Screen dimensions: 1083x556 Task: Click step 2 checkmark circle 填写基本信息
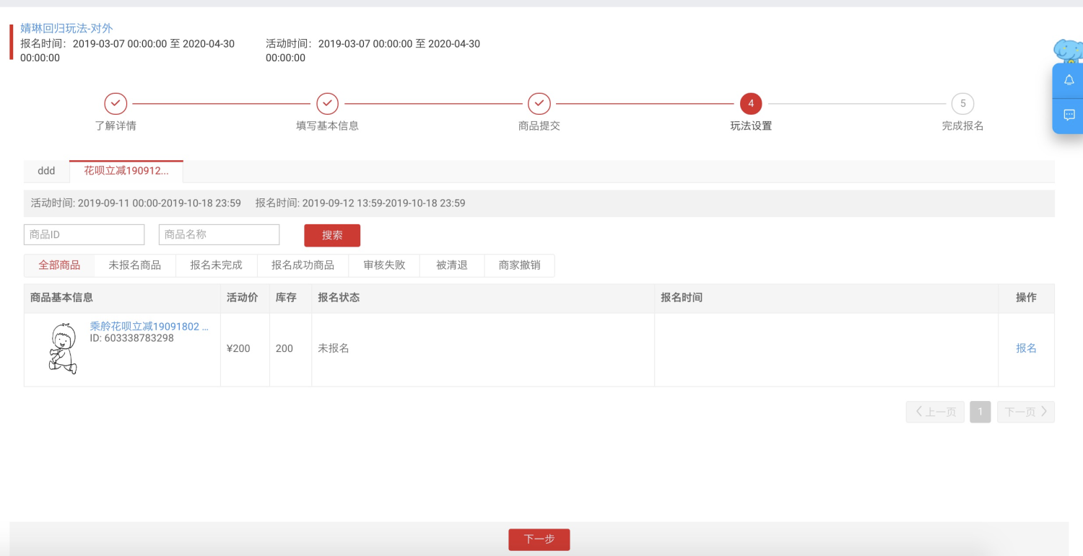[327, 104]
